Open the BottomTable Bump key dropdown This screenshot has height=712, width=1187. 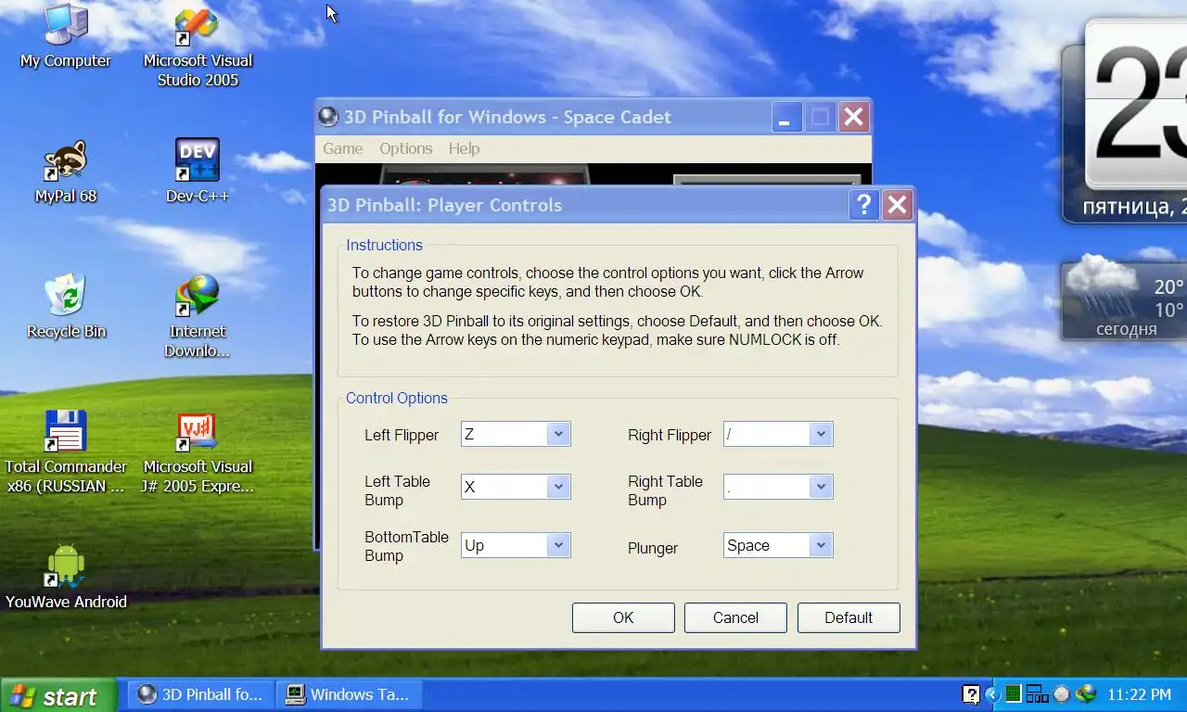(x=557, y=545)
